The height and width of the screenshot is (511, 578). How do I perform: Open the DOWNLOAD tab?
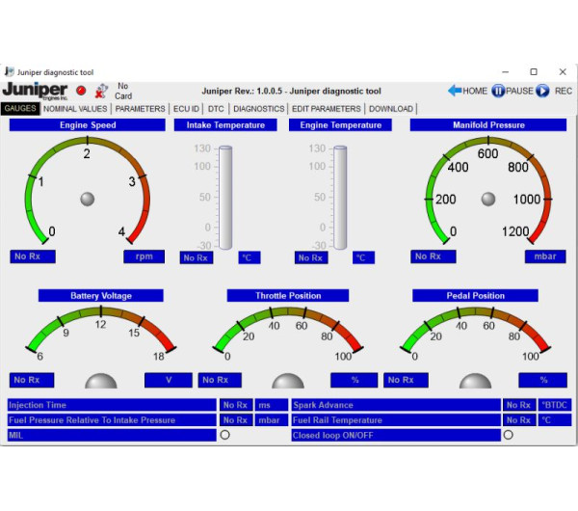tap(390, 109)
